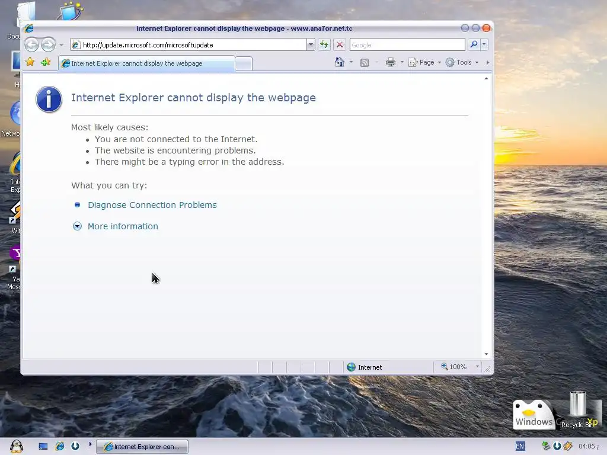
Task: Click the Print toolbar icon
Action: click(391, 62)
